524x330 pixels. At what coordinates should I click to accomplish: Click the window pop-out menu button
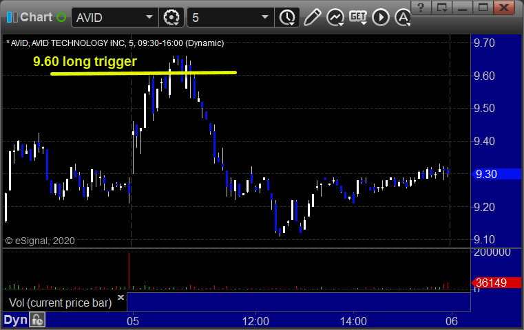[442, 8]
